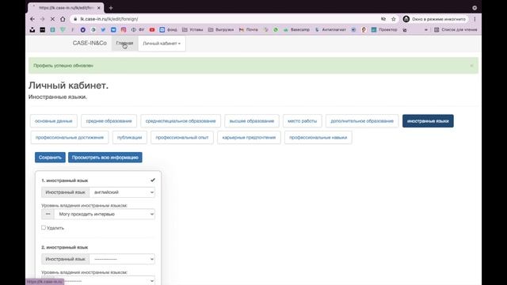Click the address bar URL field
Screen dimensions: 507x285
coord(227,19)
